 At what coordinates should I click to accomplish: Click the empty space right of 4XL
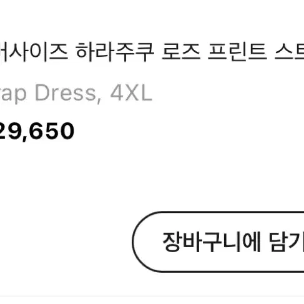[x=229, y=93]
